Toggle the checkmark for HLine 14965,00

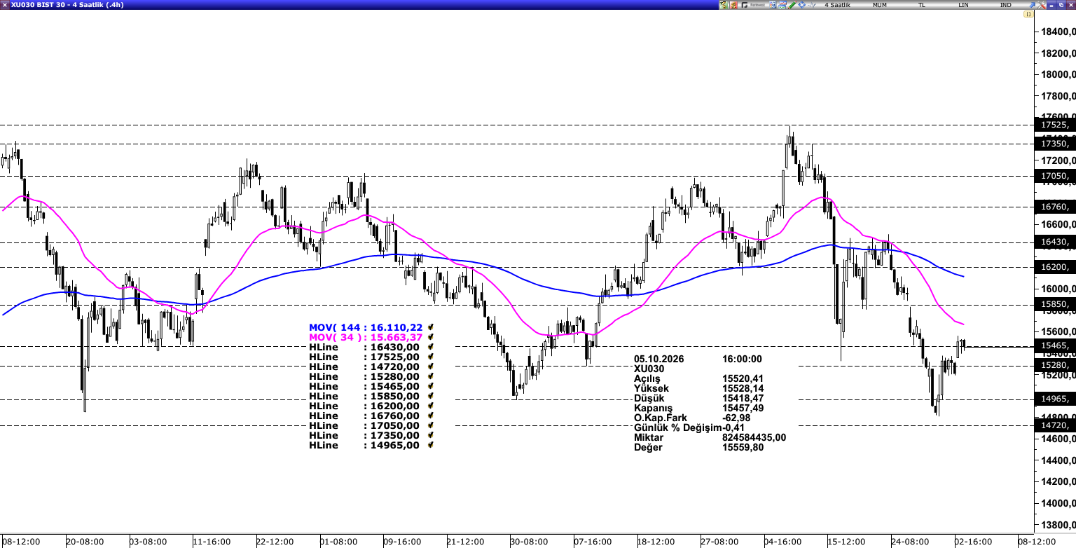click(429, 445)
